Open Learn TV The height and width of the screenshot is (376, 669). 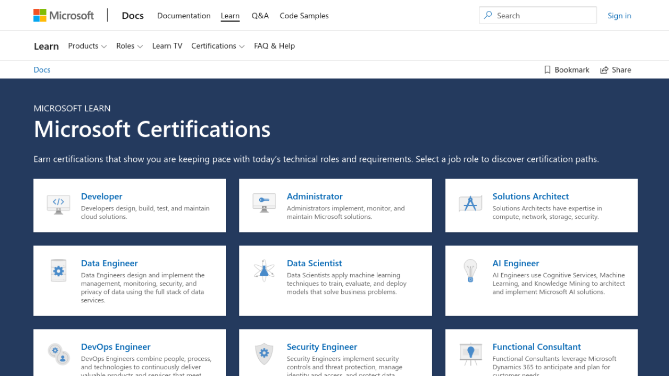tap(167, 46)
